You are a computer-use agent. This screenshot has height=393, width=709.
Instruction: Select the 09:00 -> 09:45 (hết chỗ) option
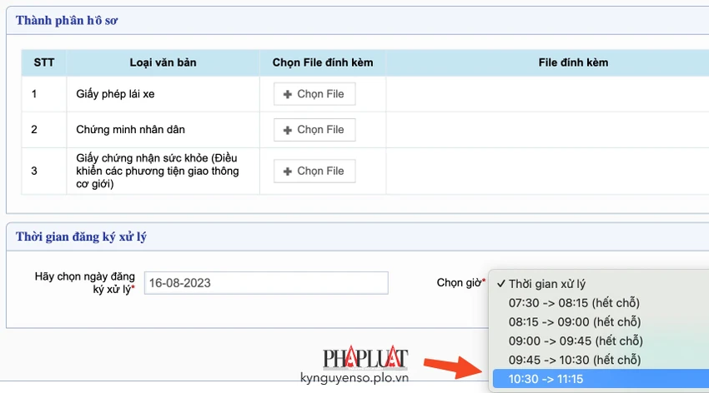click(601, 341)
